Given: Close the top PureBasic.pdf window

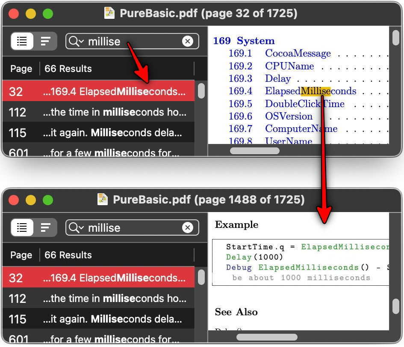Looking at the screenshot, I should [x=14, y=14].
